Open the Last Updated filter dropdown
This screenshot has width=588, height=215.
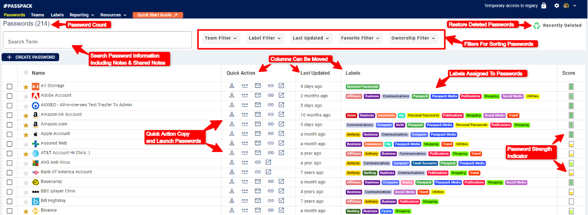coord(311,38)
